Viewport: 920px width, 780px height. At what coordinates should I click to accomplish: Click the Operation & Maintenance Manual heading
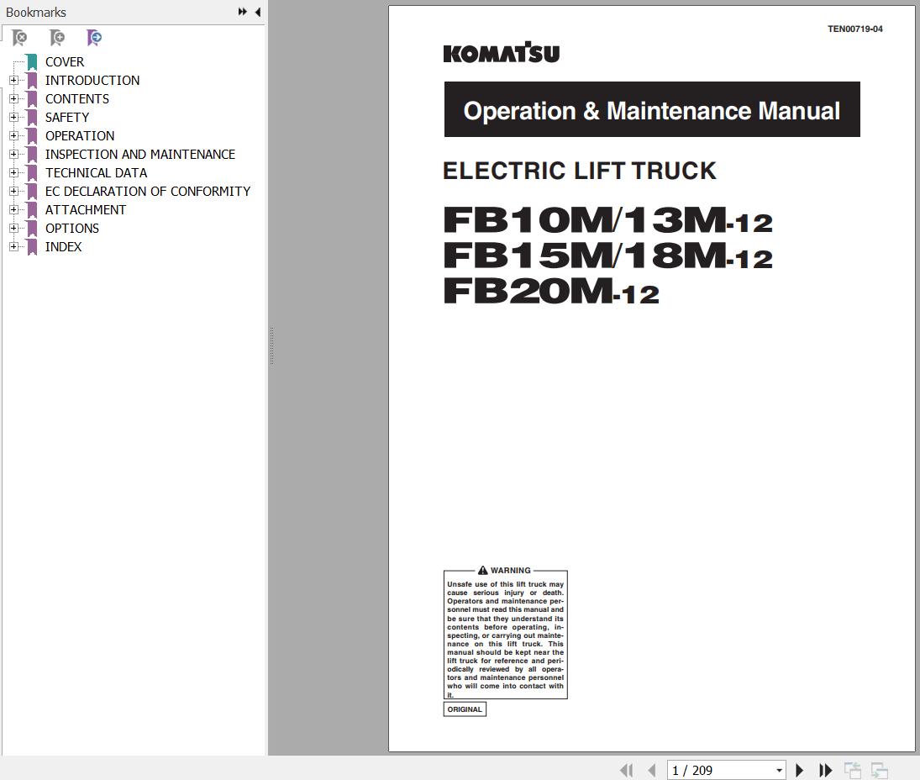click(x=652, y=110)
